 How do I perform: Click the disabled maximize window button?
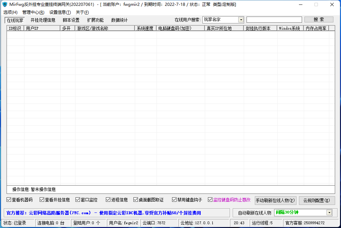[316, 4]
